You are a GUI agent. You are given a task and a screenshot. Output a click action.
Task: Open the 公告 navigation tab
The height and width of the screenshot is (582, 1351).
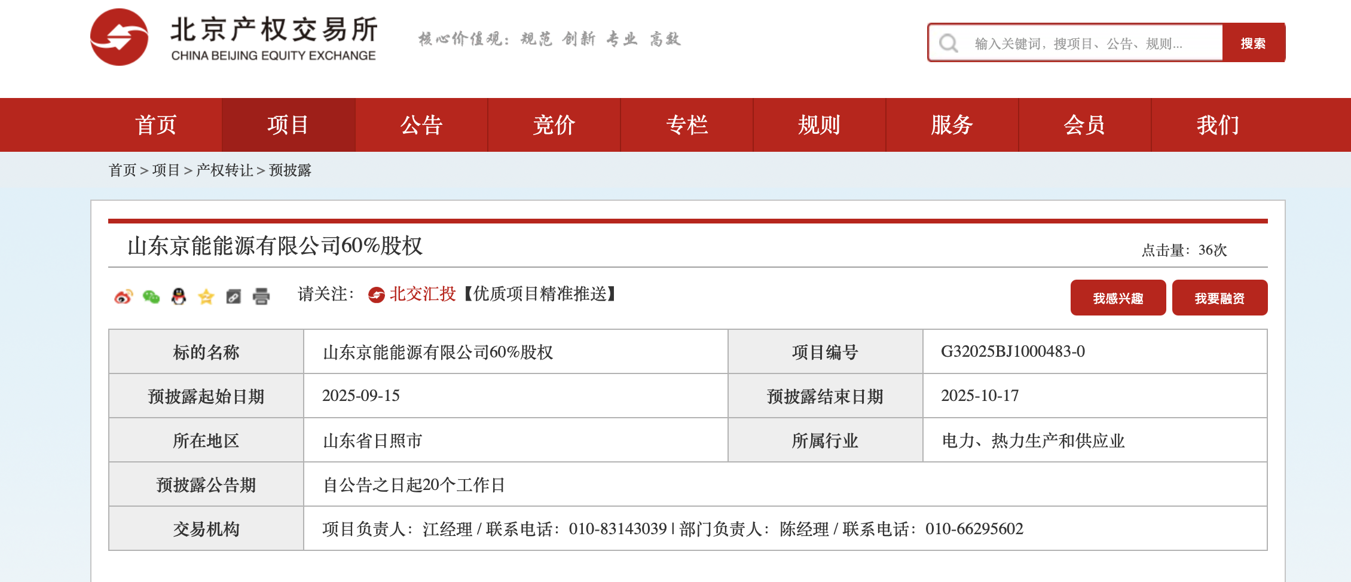tap(421, 125)
